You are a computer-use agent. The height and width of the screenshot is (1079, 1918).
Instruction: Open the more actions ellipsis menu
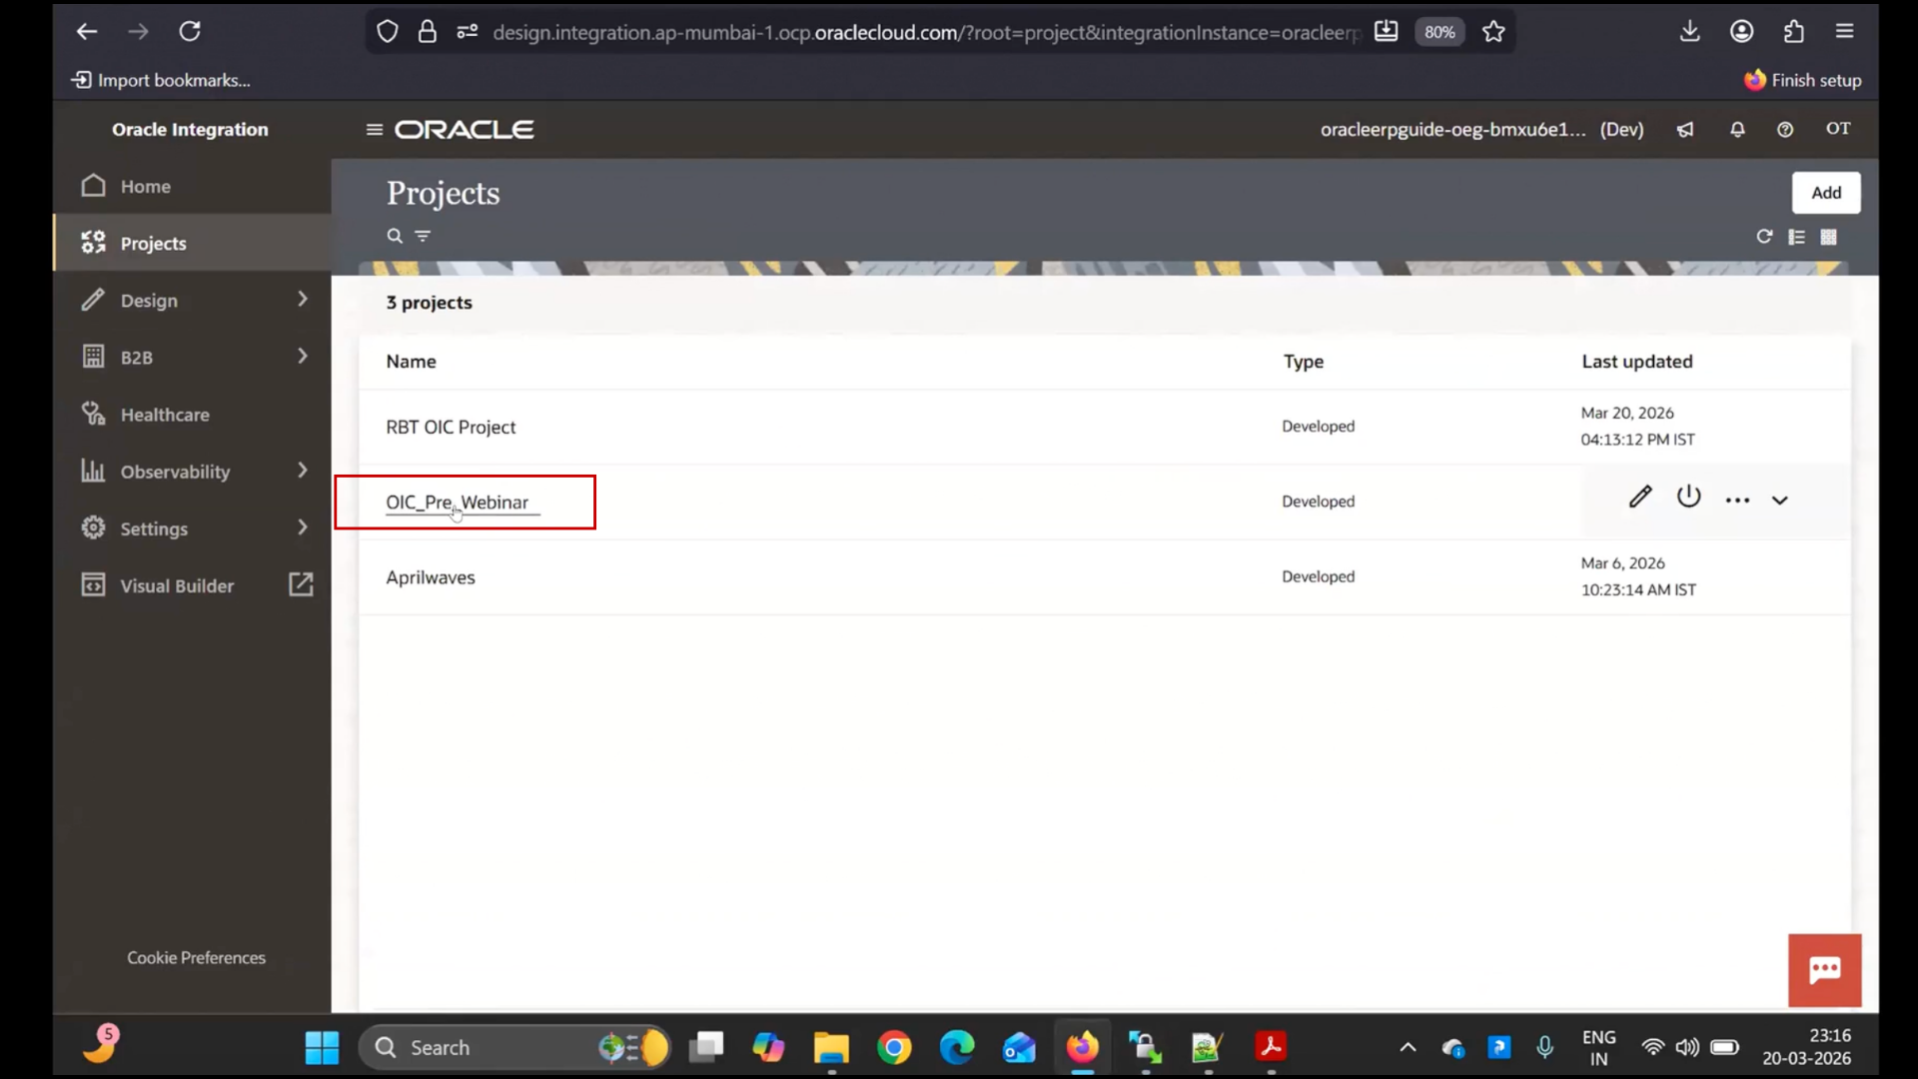[1738, 499]
